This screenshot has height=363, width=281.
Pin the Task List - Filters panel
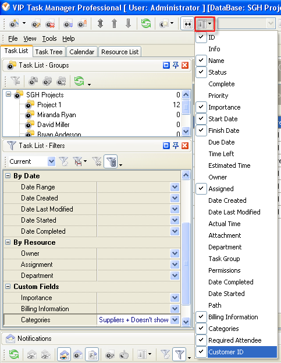tap(176, 146)
